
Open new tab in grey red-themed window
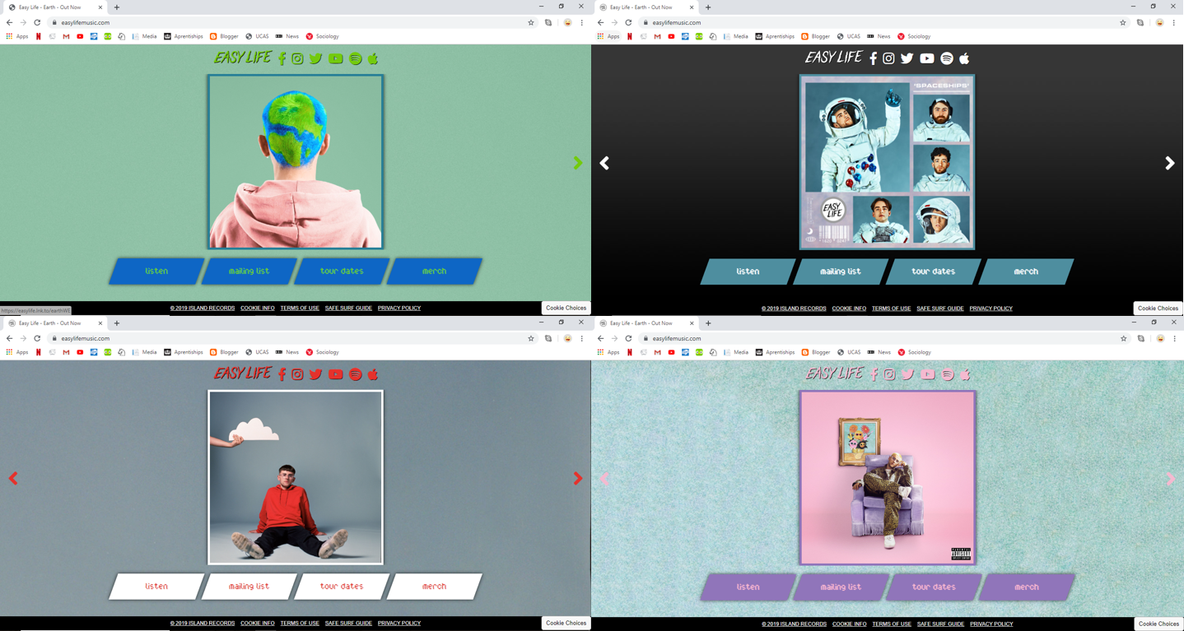click(117, 323)
